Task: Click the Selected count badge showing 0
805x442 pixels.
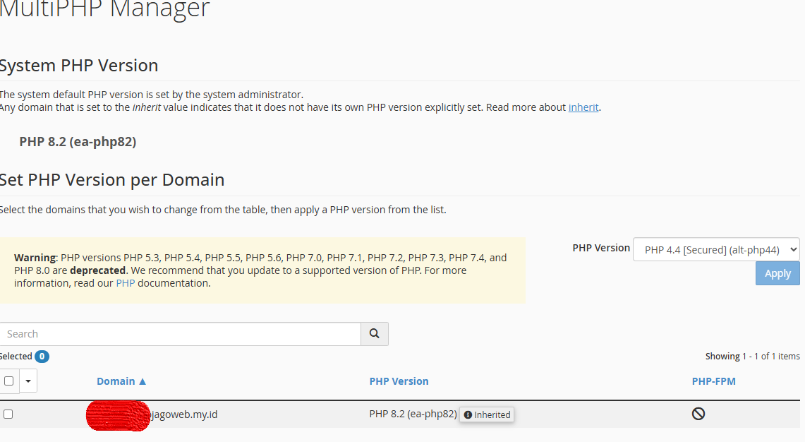Action: point(42,357)
